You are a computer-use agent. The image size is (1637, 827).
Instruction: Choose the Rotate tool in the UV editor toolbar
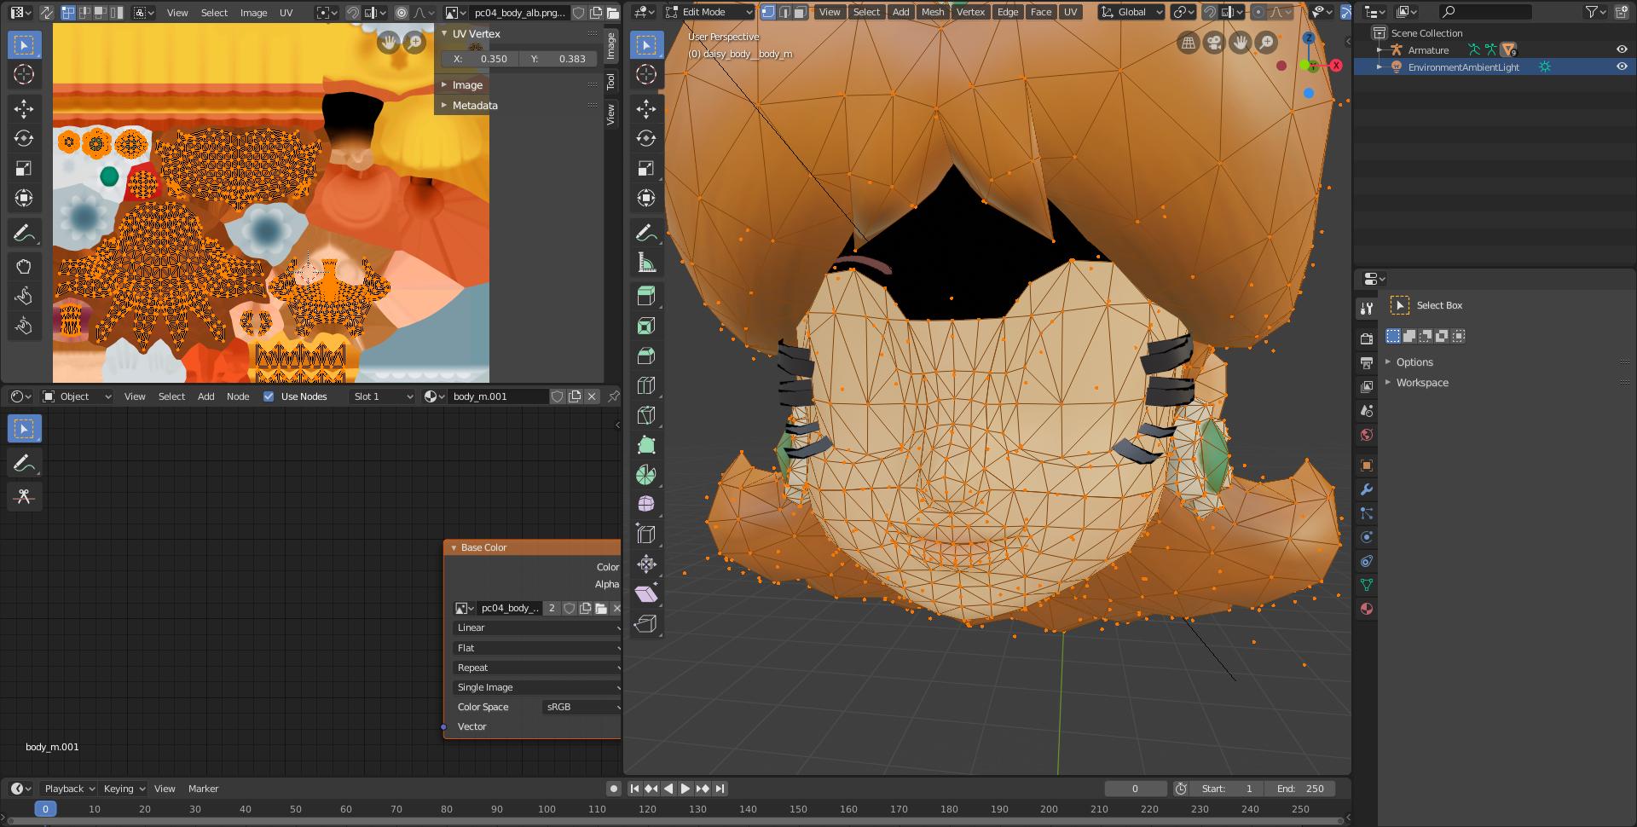click(x=24, y=137)
